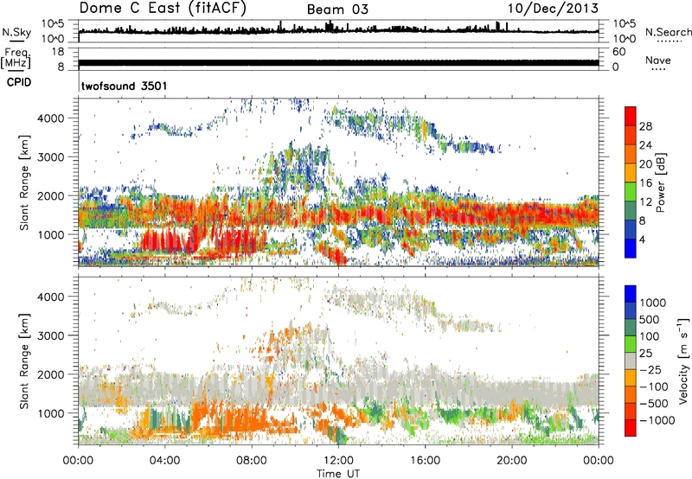Click the 'twofsound 3501' text
692x479 pixels.
pos(125,86)
